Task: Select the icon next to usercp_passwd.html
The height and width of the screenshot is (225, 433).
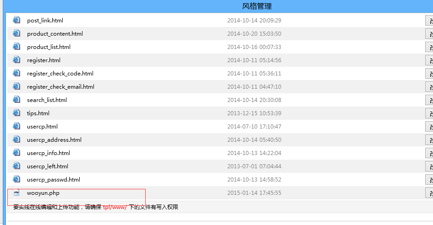Action: tap(16, 179)
